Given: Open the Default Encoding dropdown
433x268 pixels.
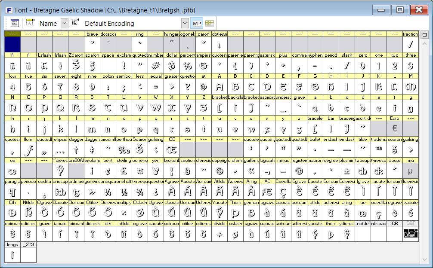Looking at the screenshot, I should 185,23.
